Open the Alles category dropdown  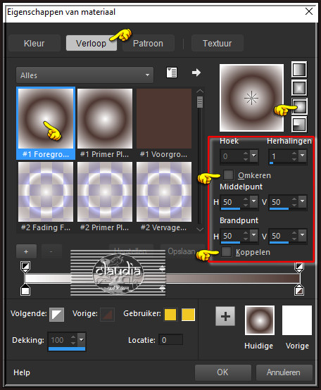(84, 75)
